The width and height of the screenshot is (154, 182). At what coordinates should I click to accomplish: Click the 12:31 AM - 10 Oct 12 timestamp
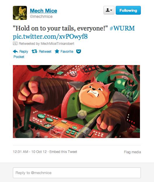coord(30,152)
